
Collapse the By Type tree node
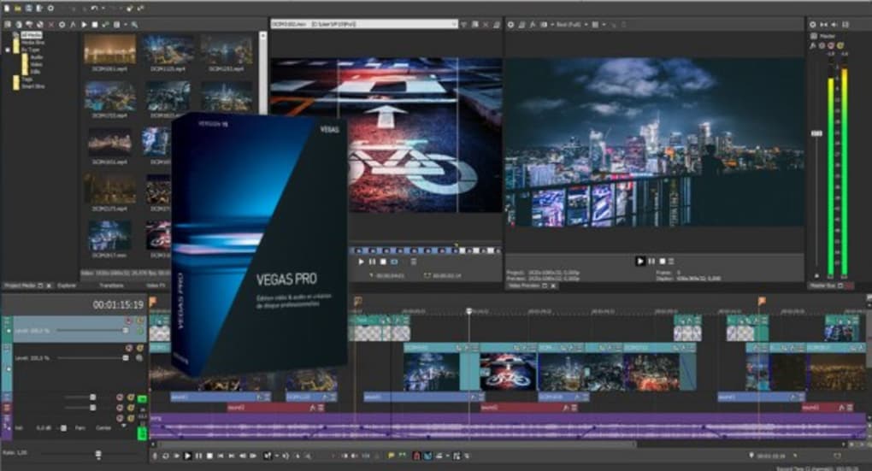pyautogui.click(x=8, y=50)
